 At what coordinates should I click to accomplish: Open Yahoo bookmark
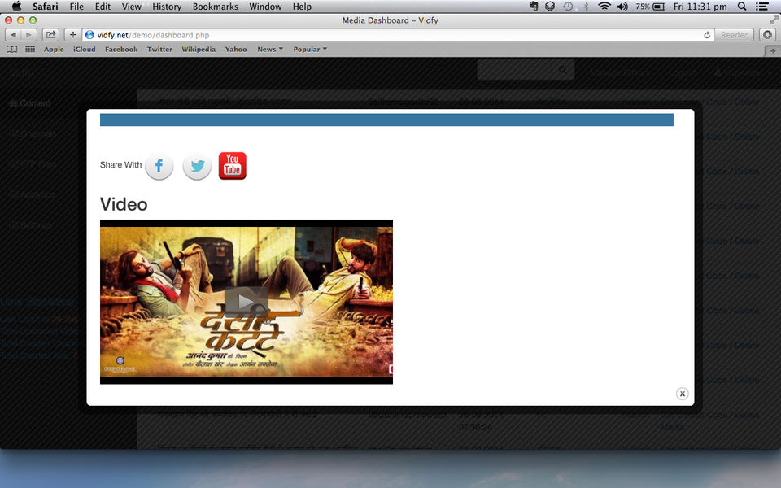pos(236,50)
